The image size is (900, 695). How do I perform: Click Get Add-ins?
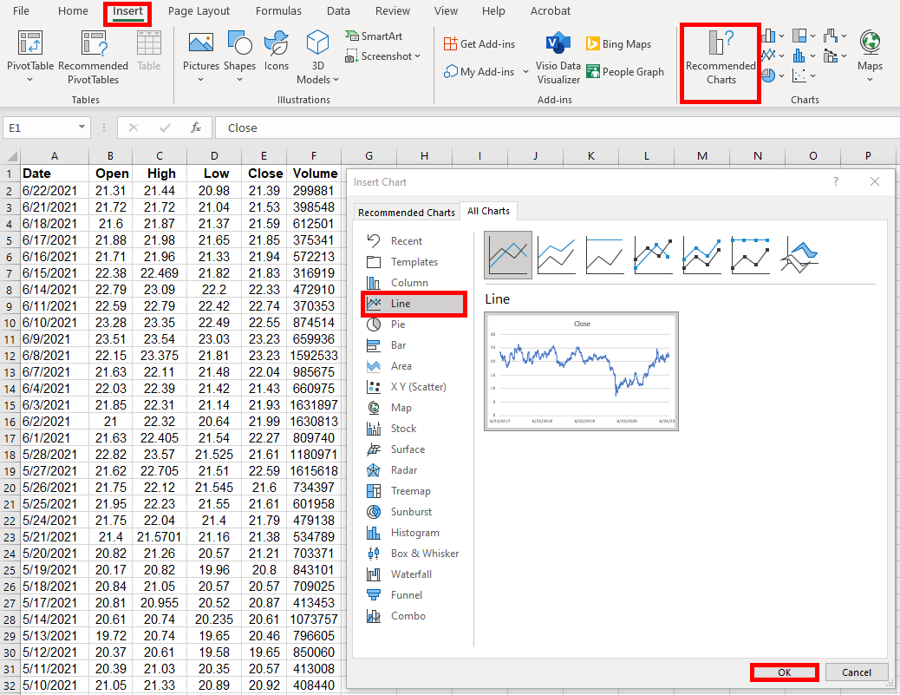coord(479,43)
